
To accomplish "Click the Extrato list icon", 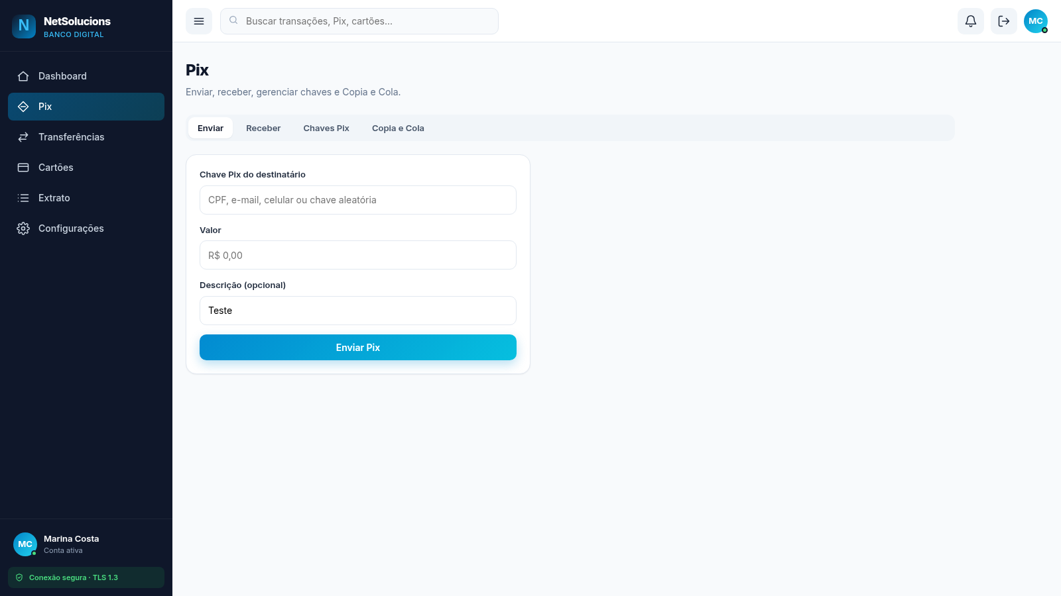I will pos(23,198).
